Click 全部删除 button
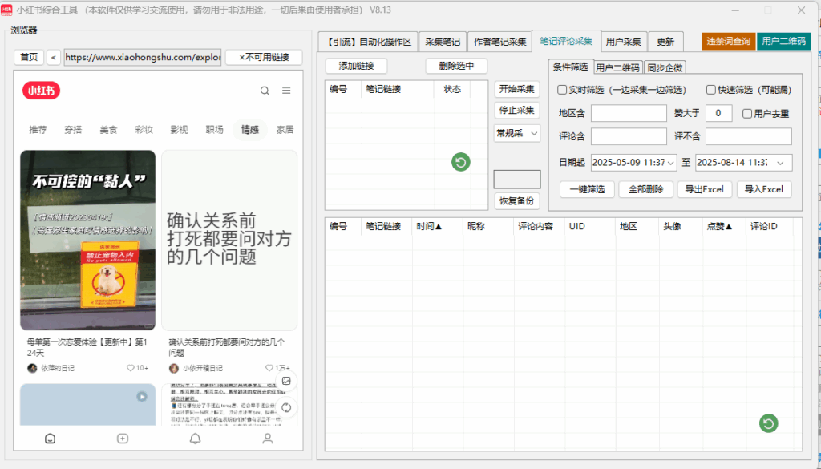 click(x=645, y=189)
